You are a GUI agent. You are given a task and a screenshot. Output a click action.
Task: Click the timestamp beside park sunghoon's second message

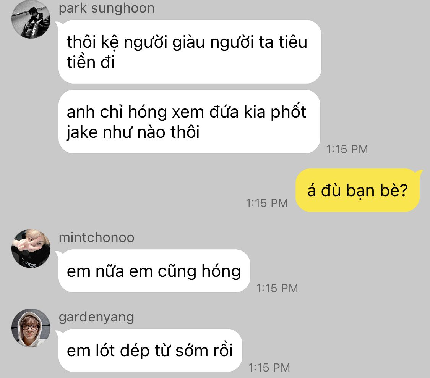point(347,149)
